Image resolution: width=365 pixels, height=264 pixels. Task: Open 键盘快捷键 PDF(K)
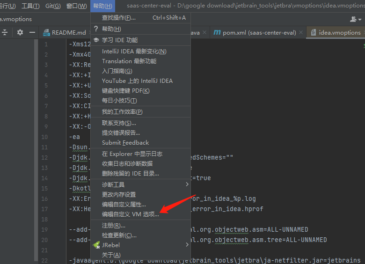pos(140,91)
